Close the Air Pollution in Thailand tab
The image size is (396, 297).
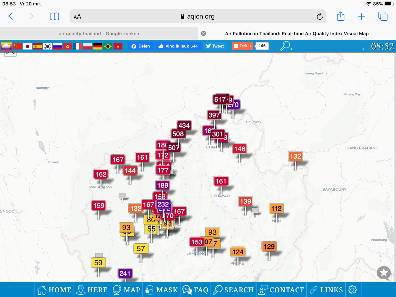point(203,34)
